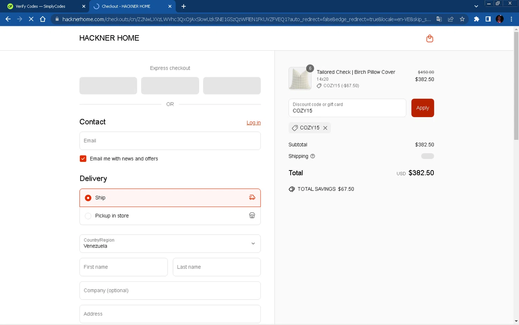Open a new browser tab
Screen dimensions: 519x325
point(183,6)
